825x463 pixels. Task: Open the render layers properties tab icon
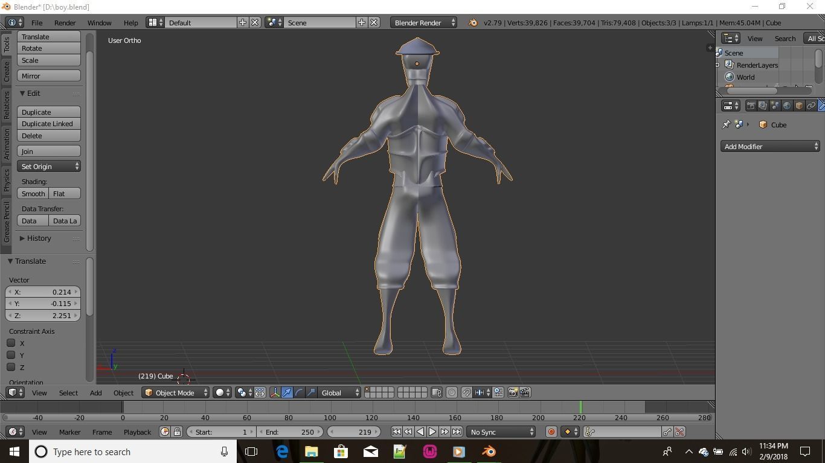tap(763, 106)
